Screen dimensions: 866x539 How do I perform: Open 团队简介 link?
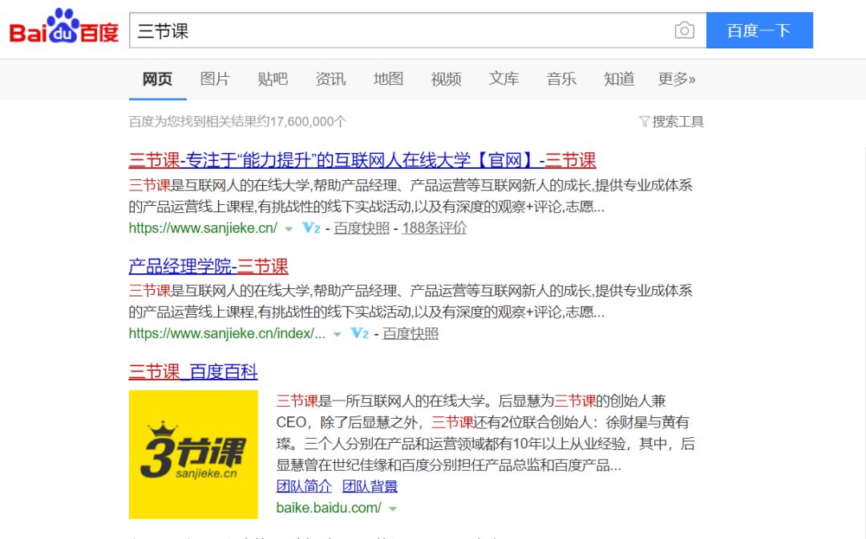click(x=304, y=486)
